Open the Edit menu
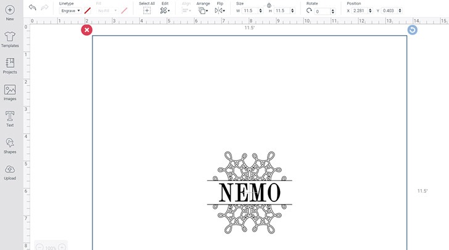The height and width of the screenshot is (250, 449). pos(165,11)
